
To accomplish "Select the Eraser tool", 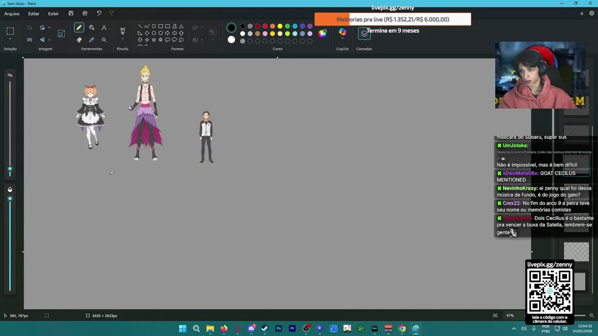I will coord(79,40).
